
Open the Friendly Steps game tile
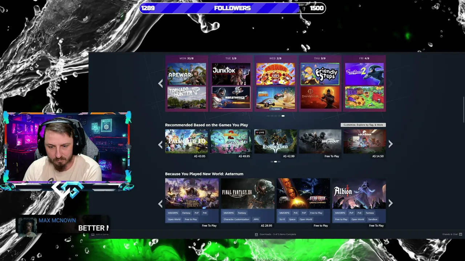pos(320,74)
